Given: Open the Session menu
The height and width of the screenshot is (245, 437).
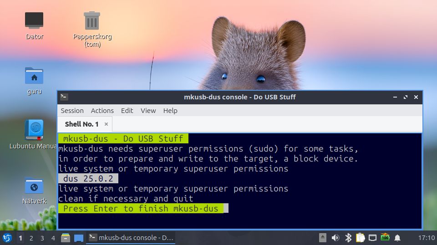Looking at the screenshot, I should click(72, 111).
